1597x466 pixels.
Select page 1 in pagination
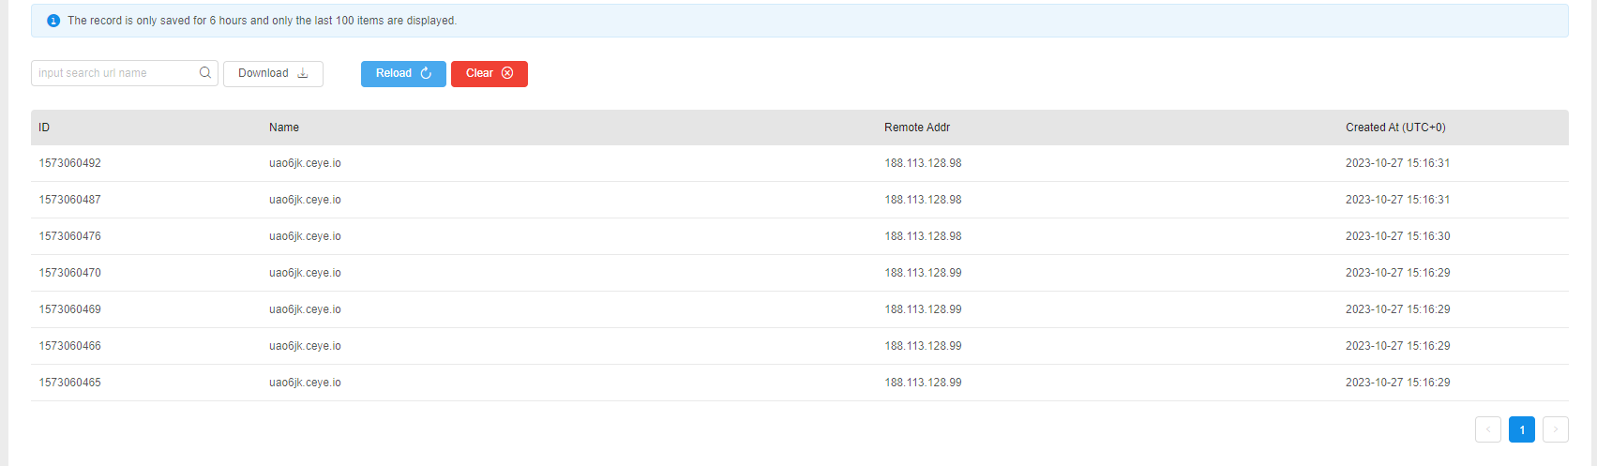click(x=1521, y=429)
